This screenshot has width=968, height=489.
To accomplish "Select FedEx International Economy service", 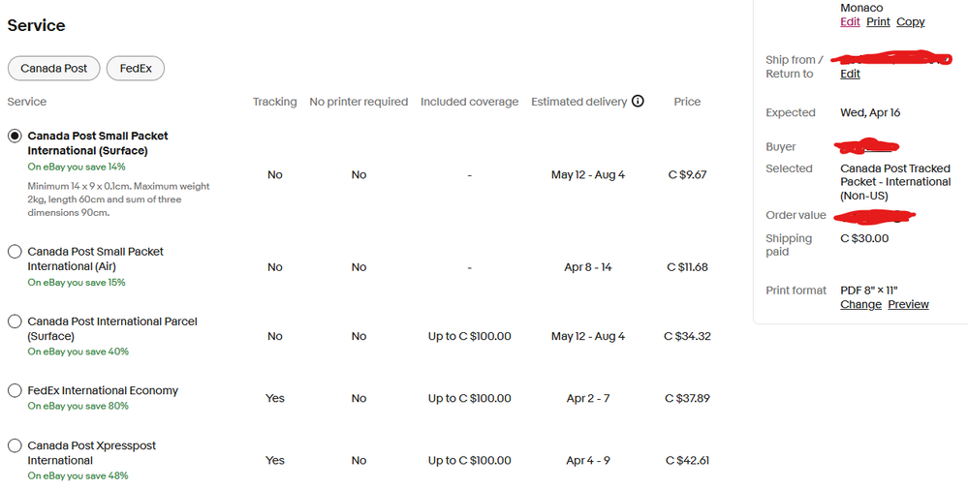I will [x=15, y=390].
